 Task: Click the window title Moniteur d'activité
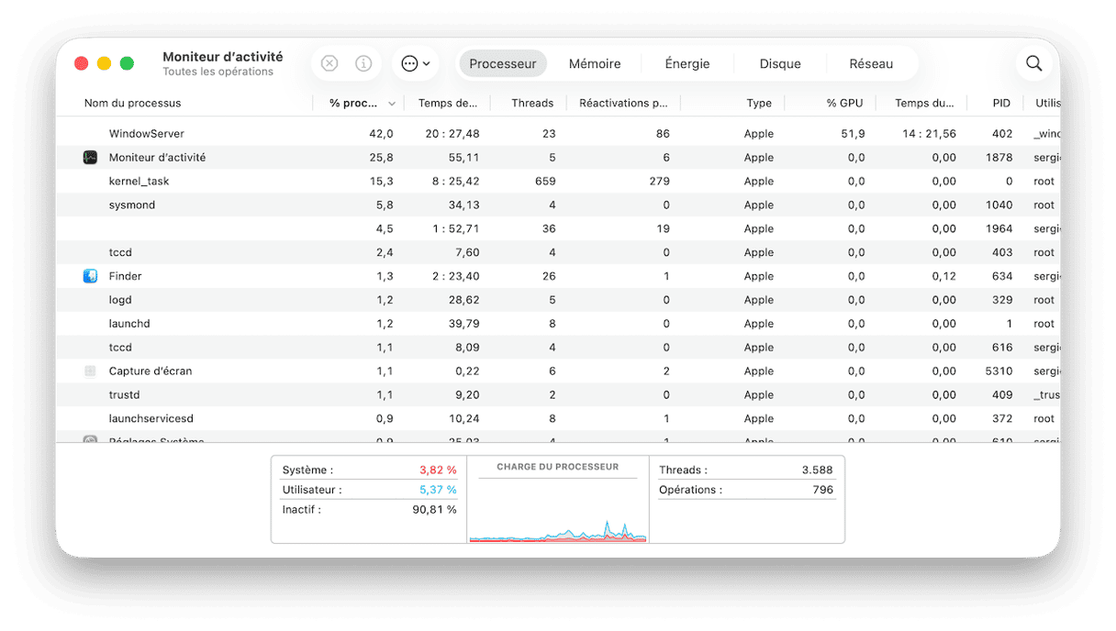[223, 57]
